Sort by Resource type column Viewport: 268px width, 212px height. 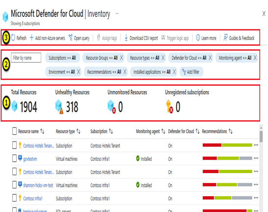[68, 131]
